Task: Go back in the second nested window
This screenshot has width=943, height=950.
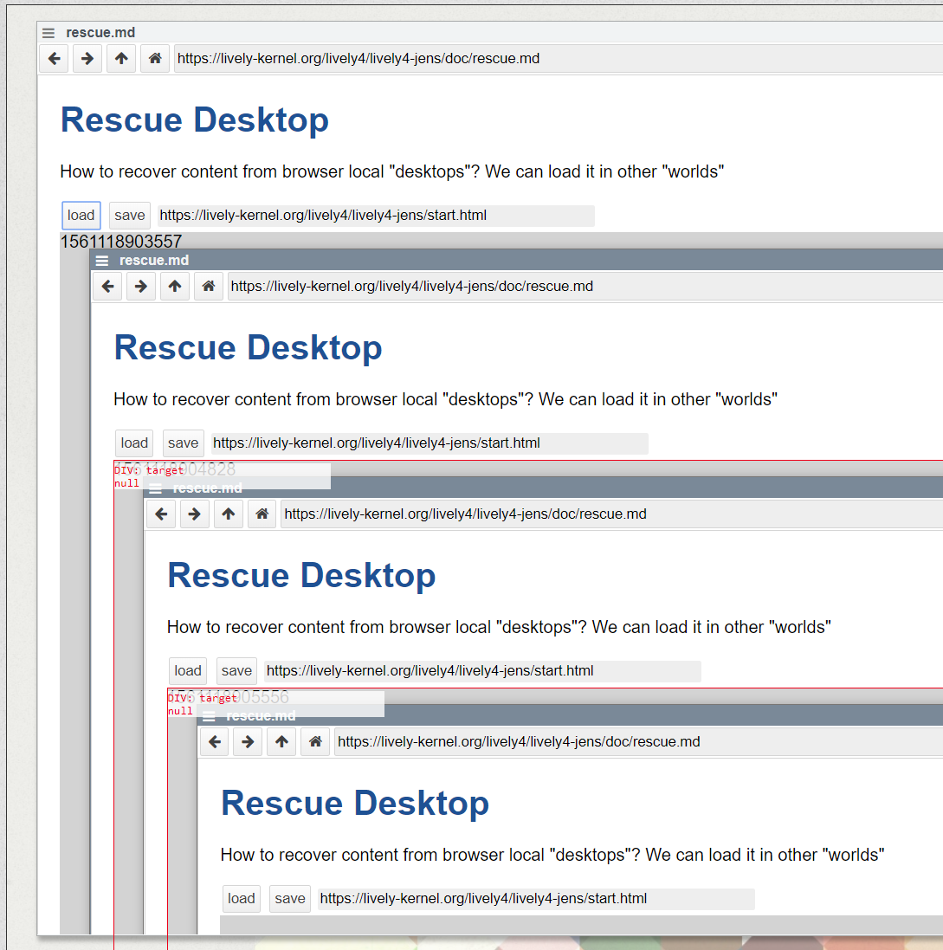Action: [107, 287]
